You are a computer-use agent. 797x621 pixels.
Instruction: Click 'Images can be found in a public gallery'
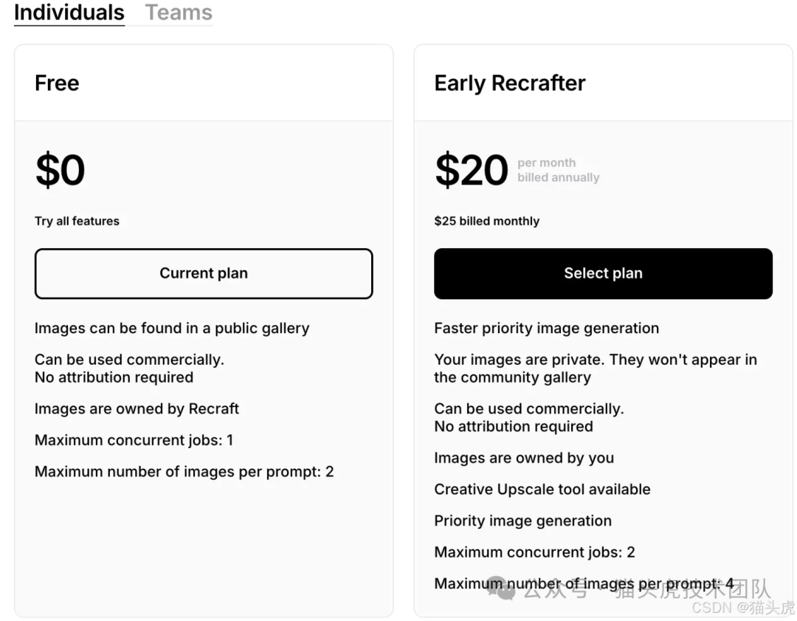click(x=172, y=328)
